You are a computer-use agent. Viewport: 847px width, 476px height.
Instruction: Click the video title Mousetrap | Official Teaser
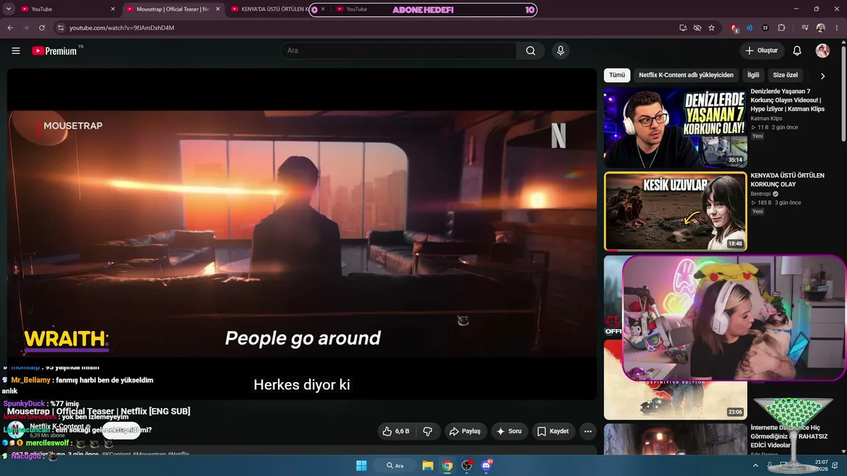(x=99, y=411)
